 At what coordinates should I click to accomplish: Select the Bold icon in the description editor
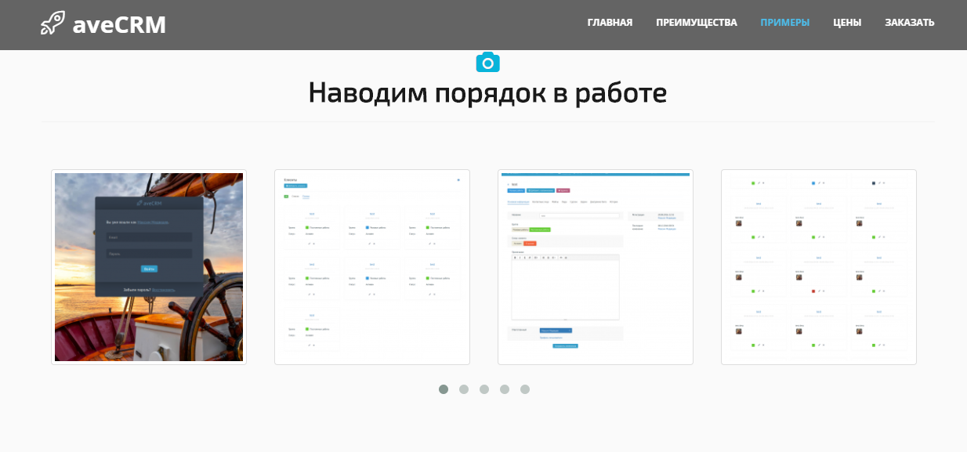(x=516, y=257)
